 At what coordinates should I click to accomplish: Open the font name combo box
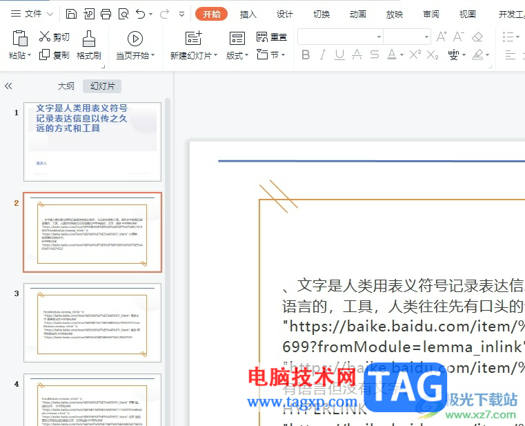pos(341,37)
